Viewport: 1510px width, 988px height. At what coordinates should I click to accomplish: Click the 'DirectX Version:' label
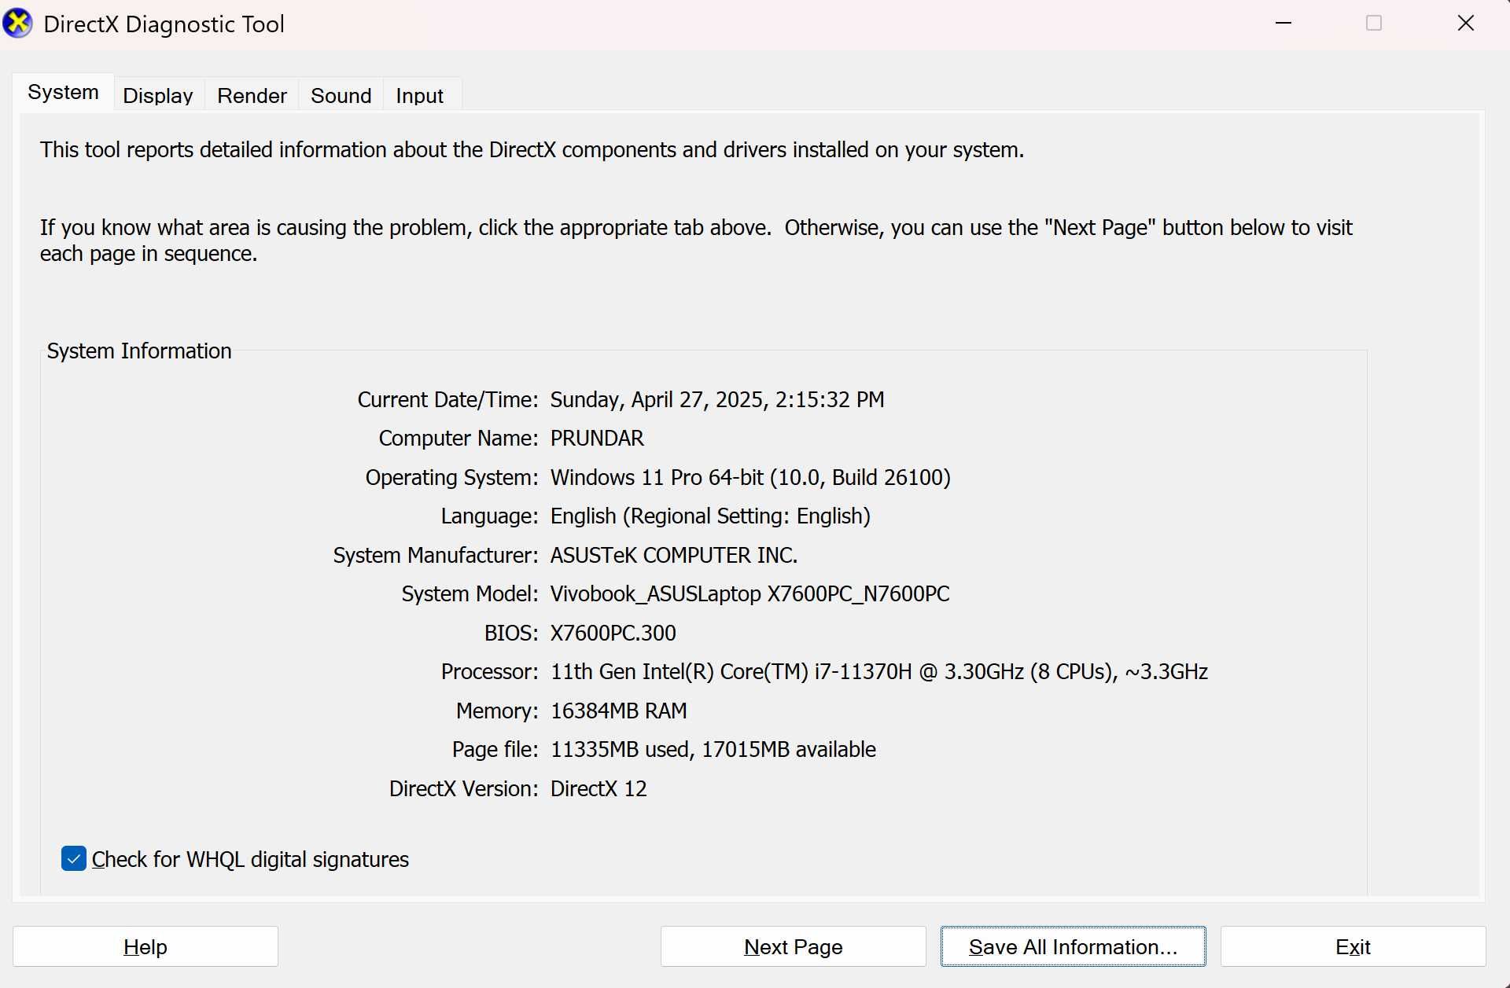[x=463, y=788]
